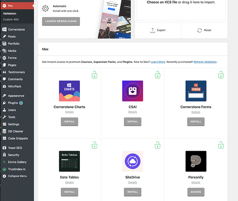The height and width of the screenshot is (201, 238).
Task: Click the Security lock icon
Action: (4, 155)
